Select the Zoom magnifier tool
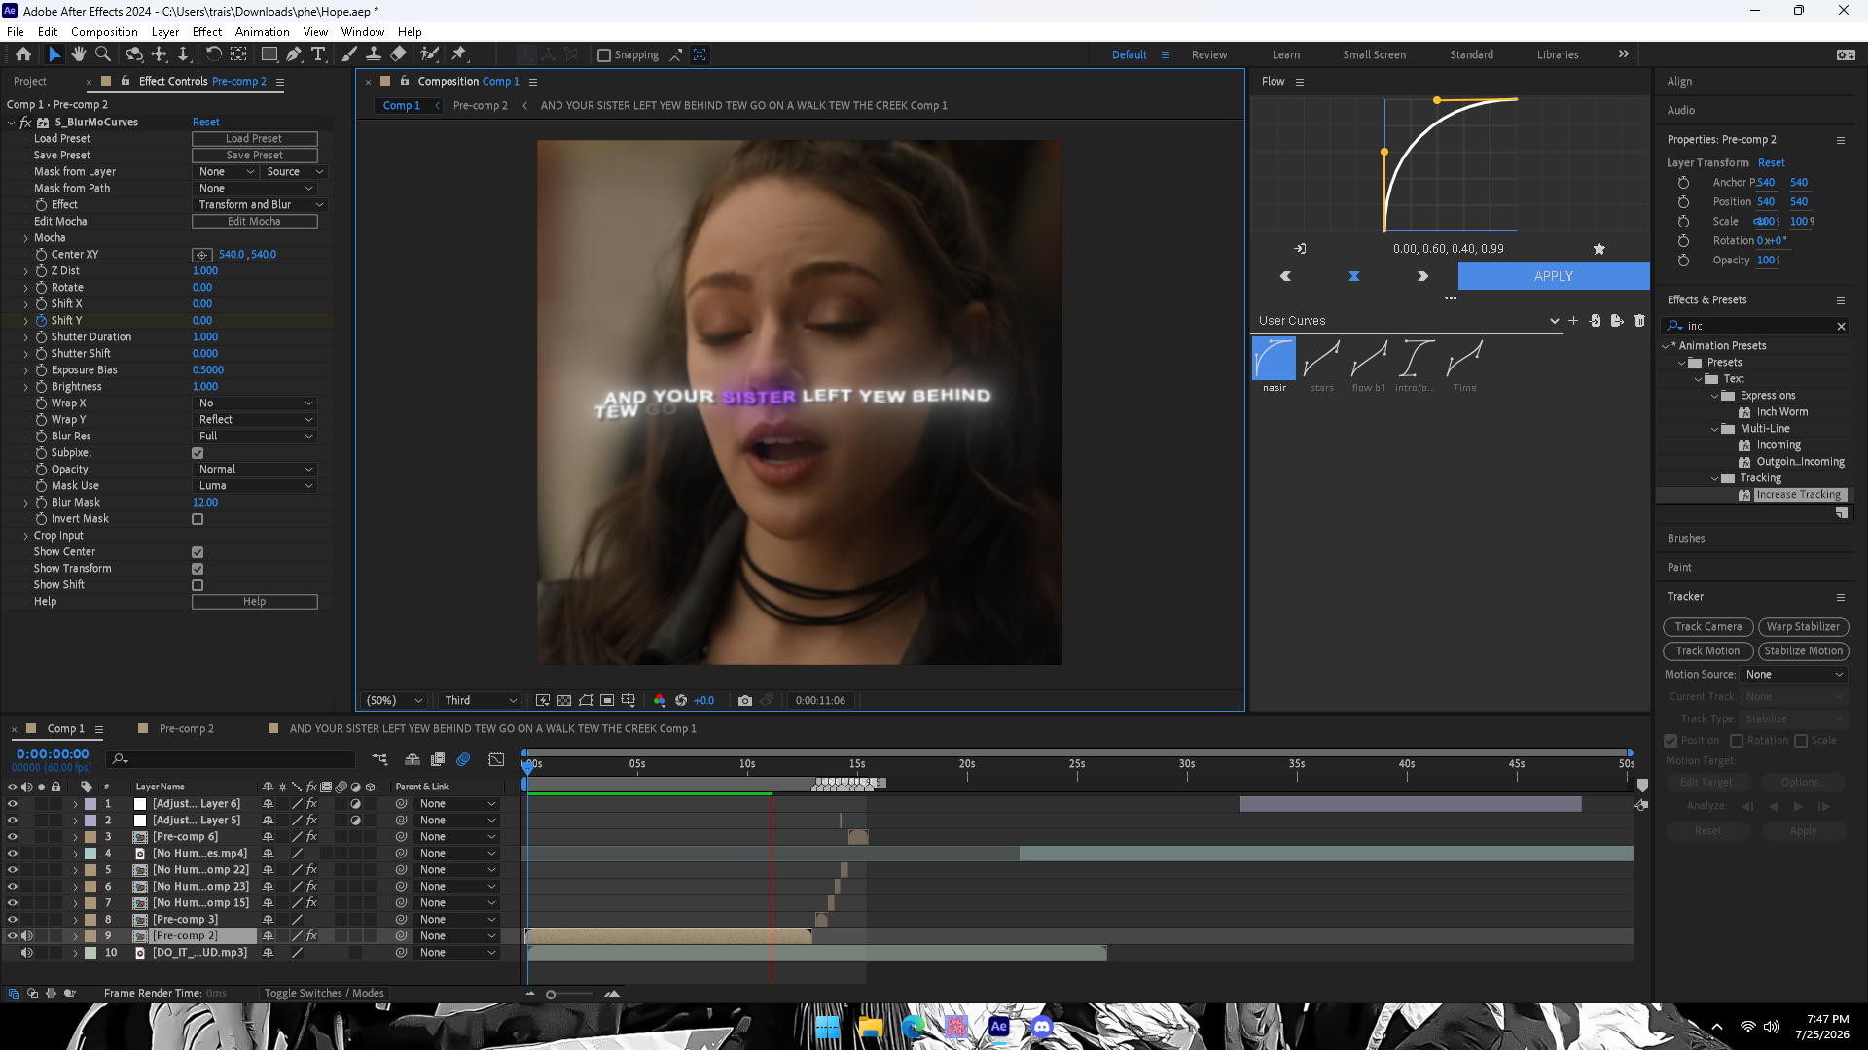The image size is (1868, 1050). [x=102, y=54]
